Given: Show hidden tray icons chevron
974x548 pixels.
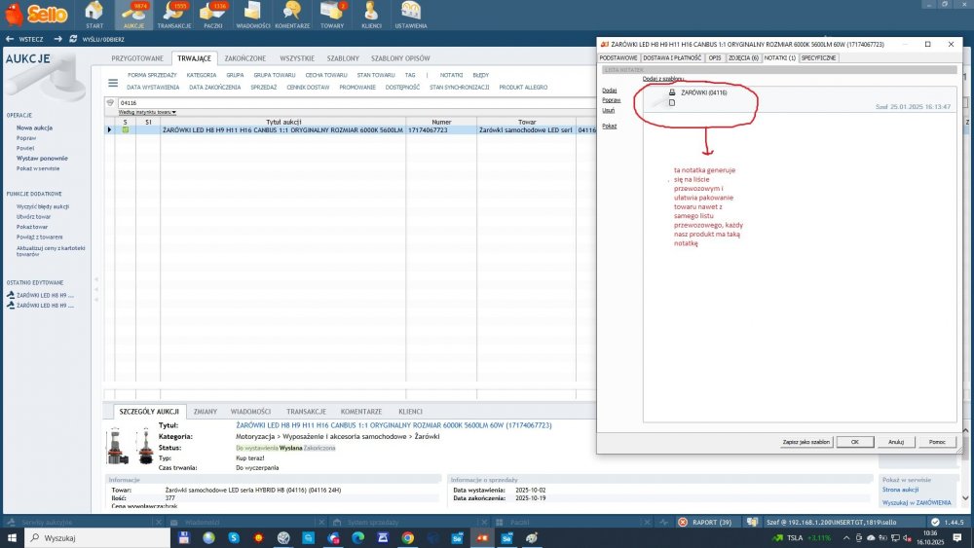Looking at the screenshot, I should click(846, 538).
